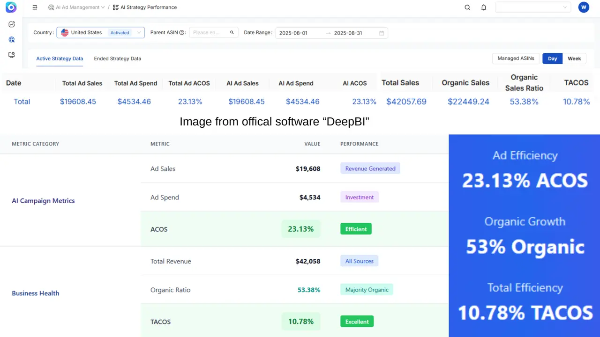The width and height of the screenshot is (600, 337).
Task: Open the analytics dashboard sidebar icon
Action: coord(11,24)
